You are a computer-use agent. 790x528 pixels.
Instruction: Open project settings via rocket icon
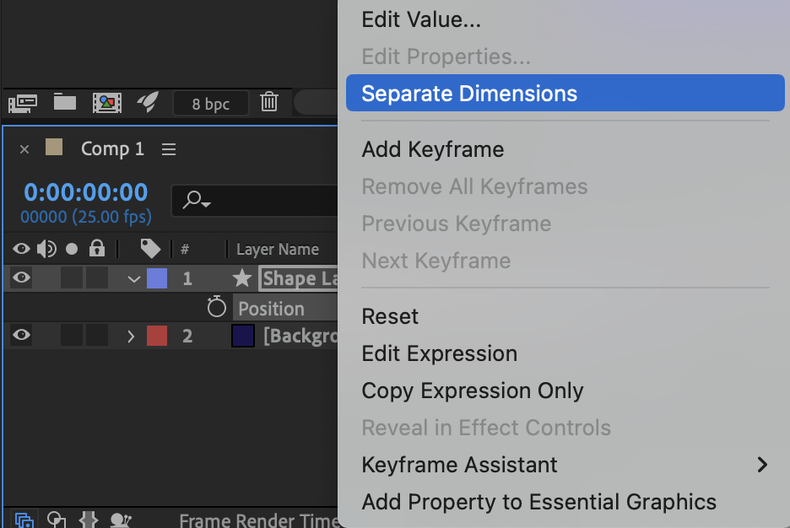[x=148, y=102]
